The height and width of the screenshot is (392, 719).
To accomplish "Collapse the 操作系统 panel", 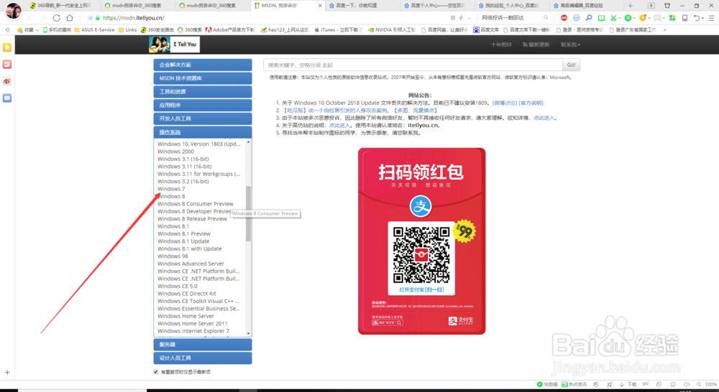I will (203, 132).
